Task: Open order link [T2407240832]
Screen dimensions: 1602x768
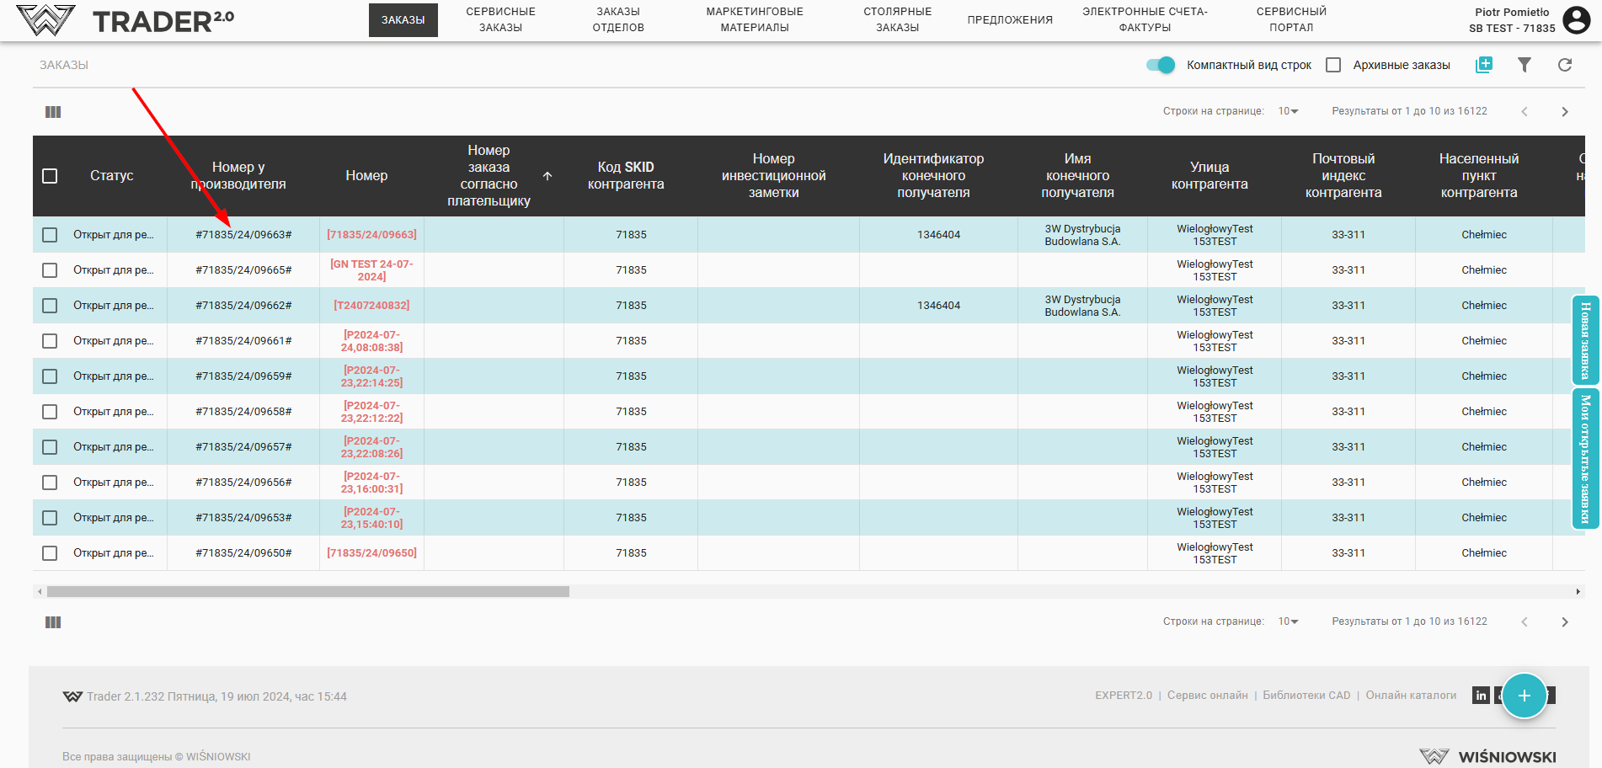Action: 371,306
